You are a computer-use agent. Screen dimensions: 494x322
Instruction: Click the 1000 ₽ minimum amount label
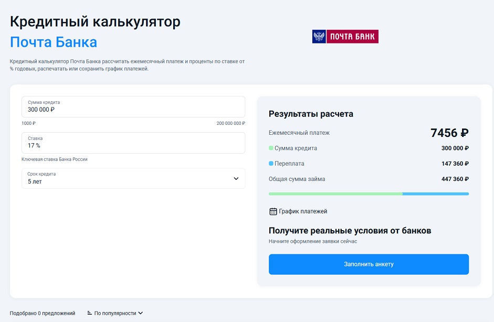(x=28, y=123)
